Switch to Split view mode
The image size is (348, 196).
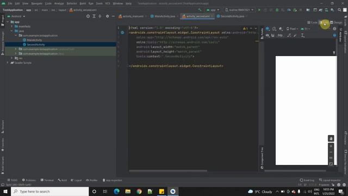tap(324, 22)
